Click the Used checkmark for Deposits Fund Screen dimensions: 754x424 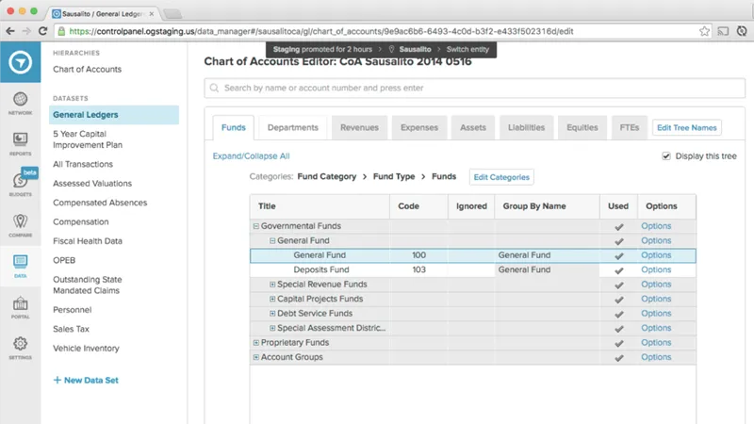(x=619, y=270)
